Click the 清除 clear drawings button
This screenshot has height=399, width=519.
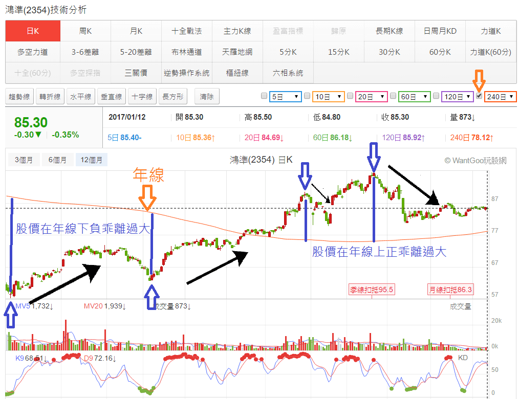207,96
